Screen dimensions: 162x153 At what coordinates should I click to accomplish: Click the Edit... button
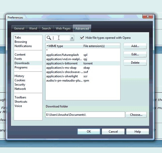point(135,54)
